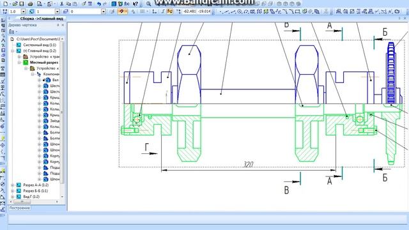Cut selection with the scissors icon

(x=62, y=4)
